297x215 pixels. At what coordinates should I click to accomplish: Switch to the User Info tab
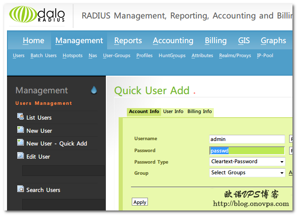point(173,111)
